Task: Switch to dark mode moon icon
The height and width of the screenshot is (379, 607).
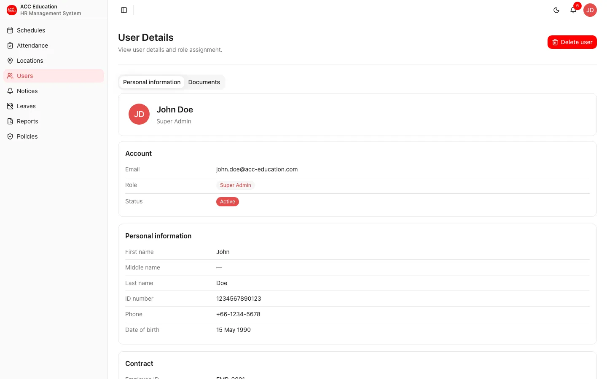Action: [x=556, y=10]
